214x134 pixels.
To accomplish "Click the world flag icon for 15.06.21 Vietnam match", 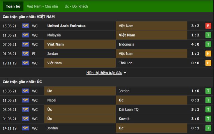I will click(25, 26).
